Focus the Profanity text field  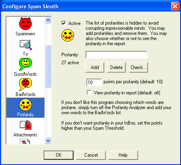(x=117, y=55)
